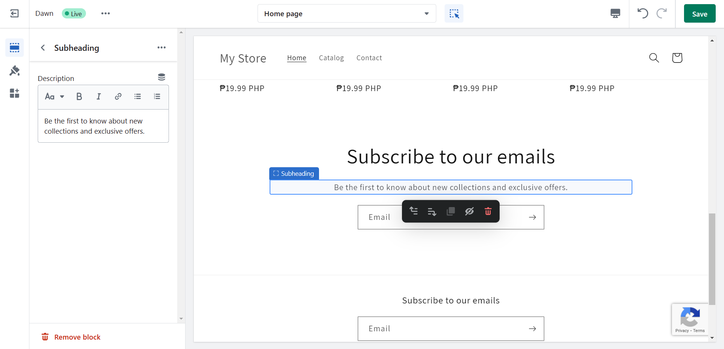
Task: Click the sidebar scroll up arrow
Action: (181, 32)
